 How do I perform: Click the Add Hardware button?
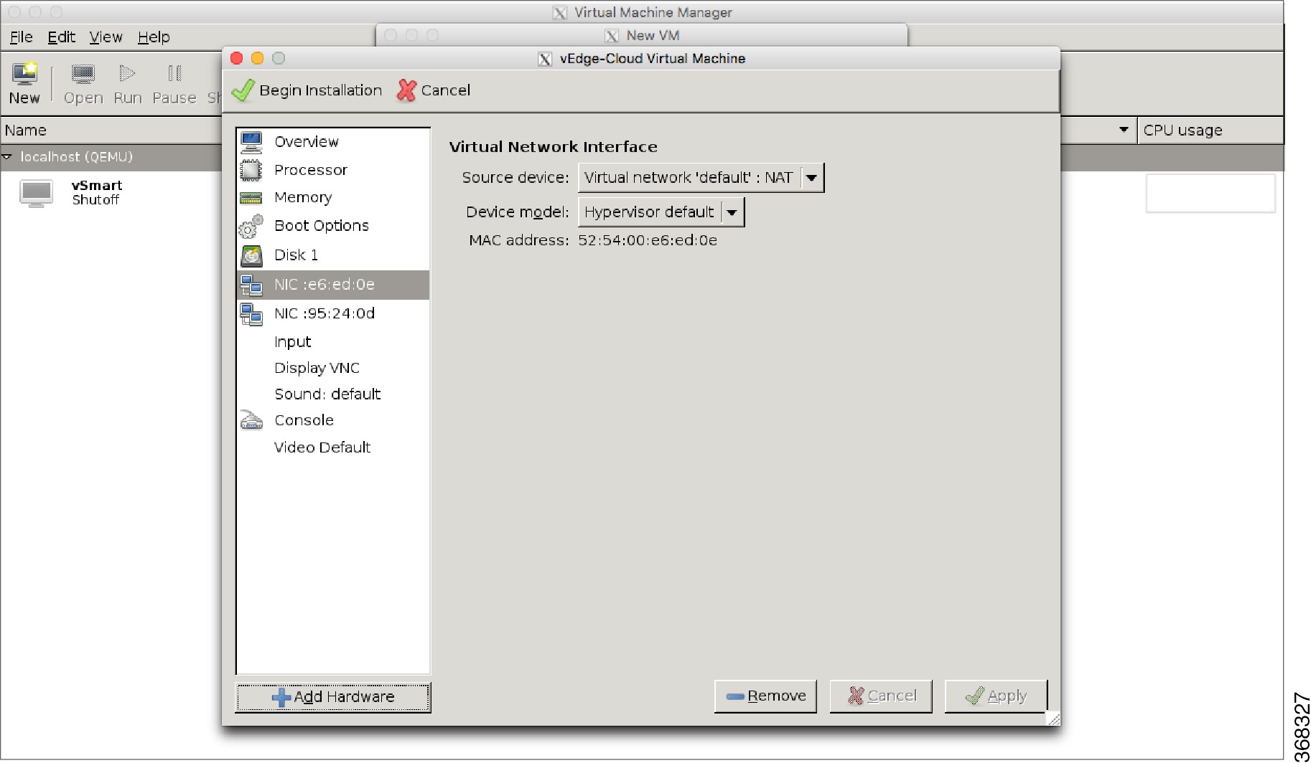332,696
